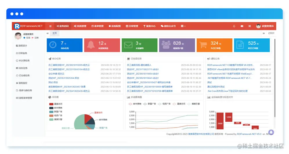The width and height of the screenshot is (289, 154).
Task: Click the bar-chart icon of 坐标轴刻度与标签对齐 panel
Action: 209,97
